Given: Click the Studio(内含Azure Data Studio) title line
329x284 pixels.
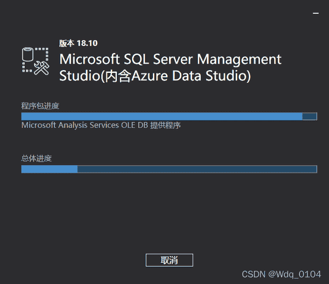Looking at the screenshot, I should click(155, 76).
